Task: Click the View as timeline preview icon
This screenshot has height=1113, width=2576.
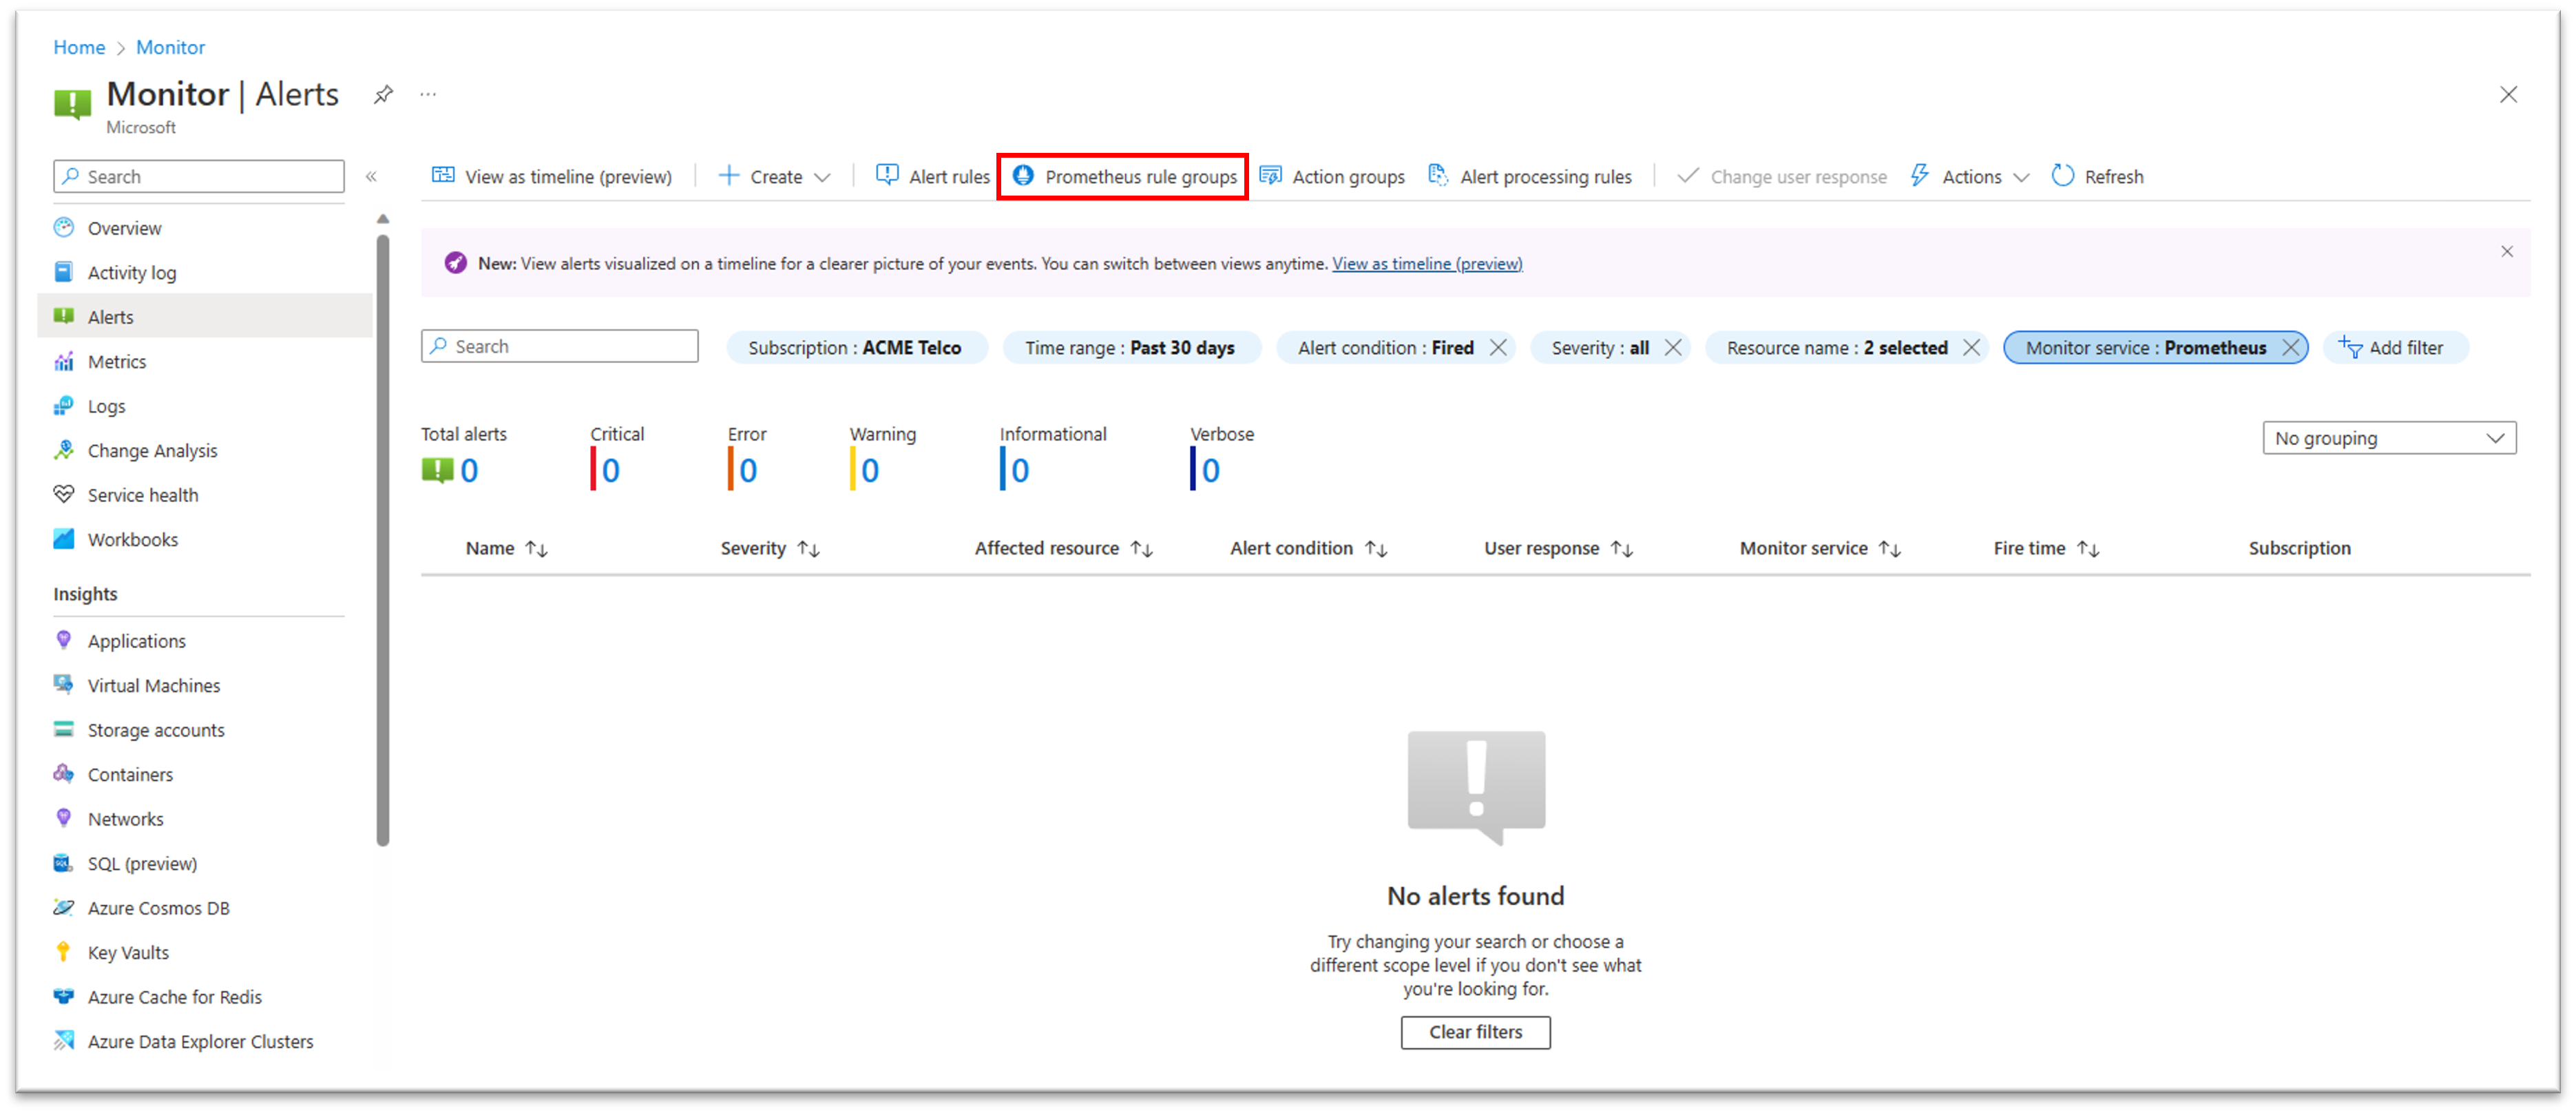Action: (442, 176)
